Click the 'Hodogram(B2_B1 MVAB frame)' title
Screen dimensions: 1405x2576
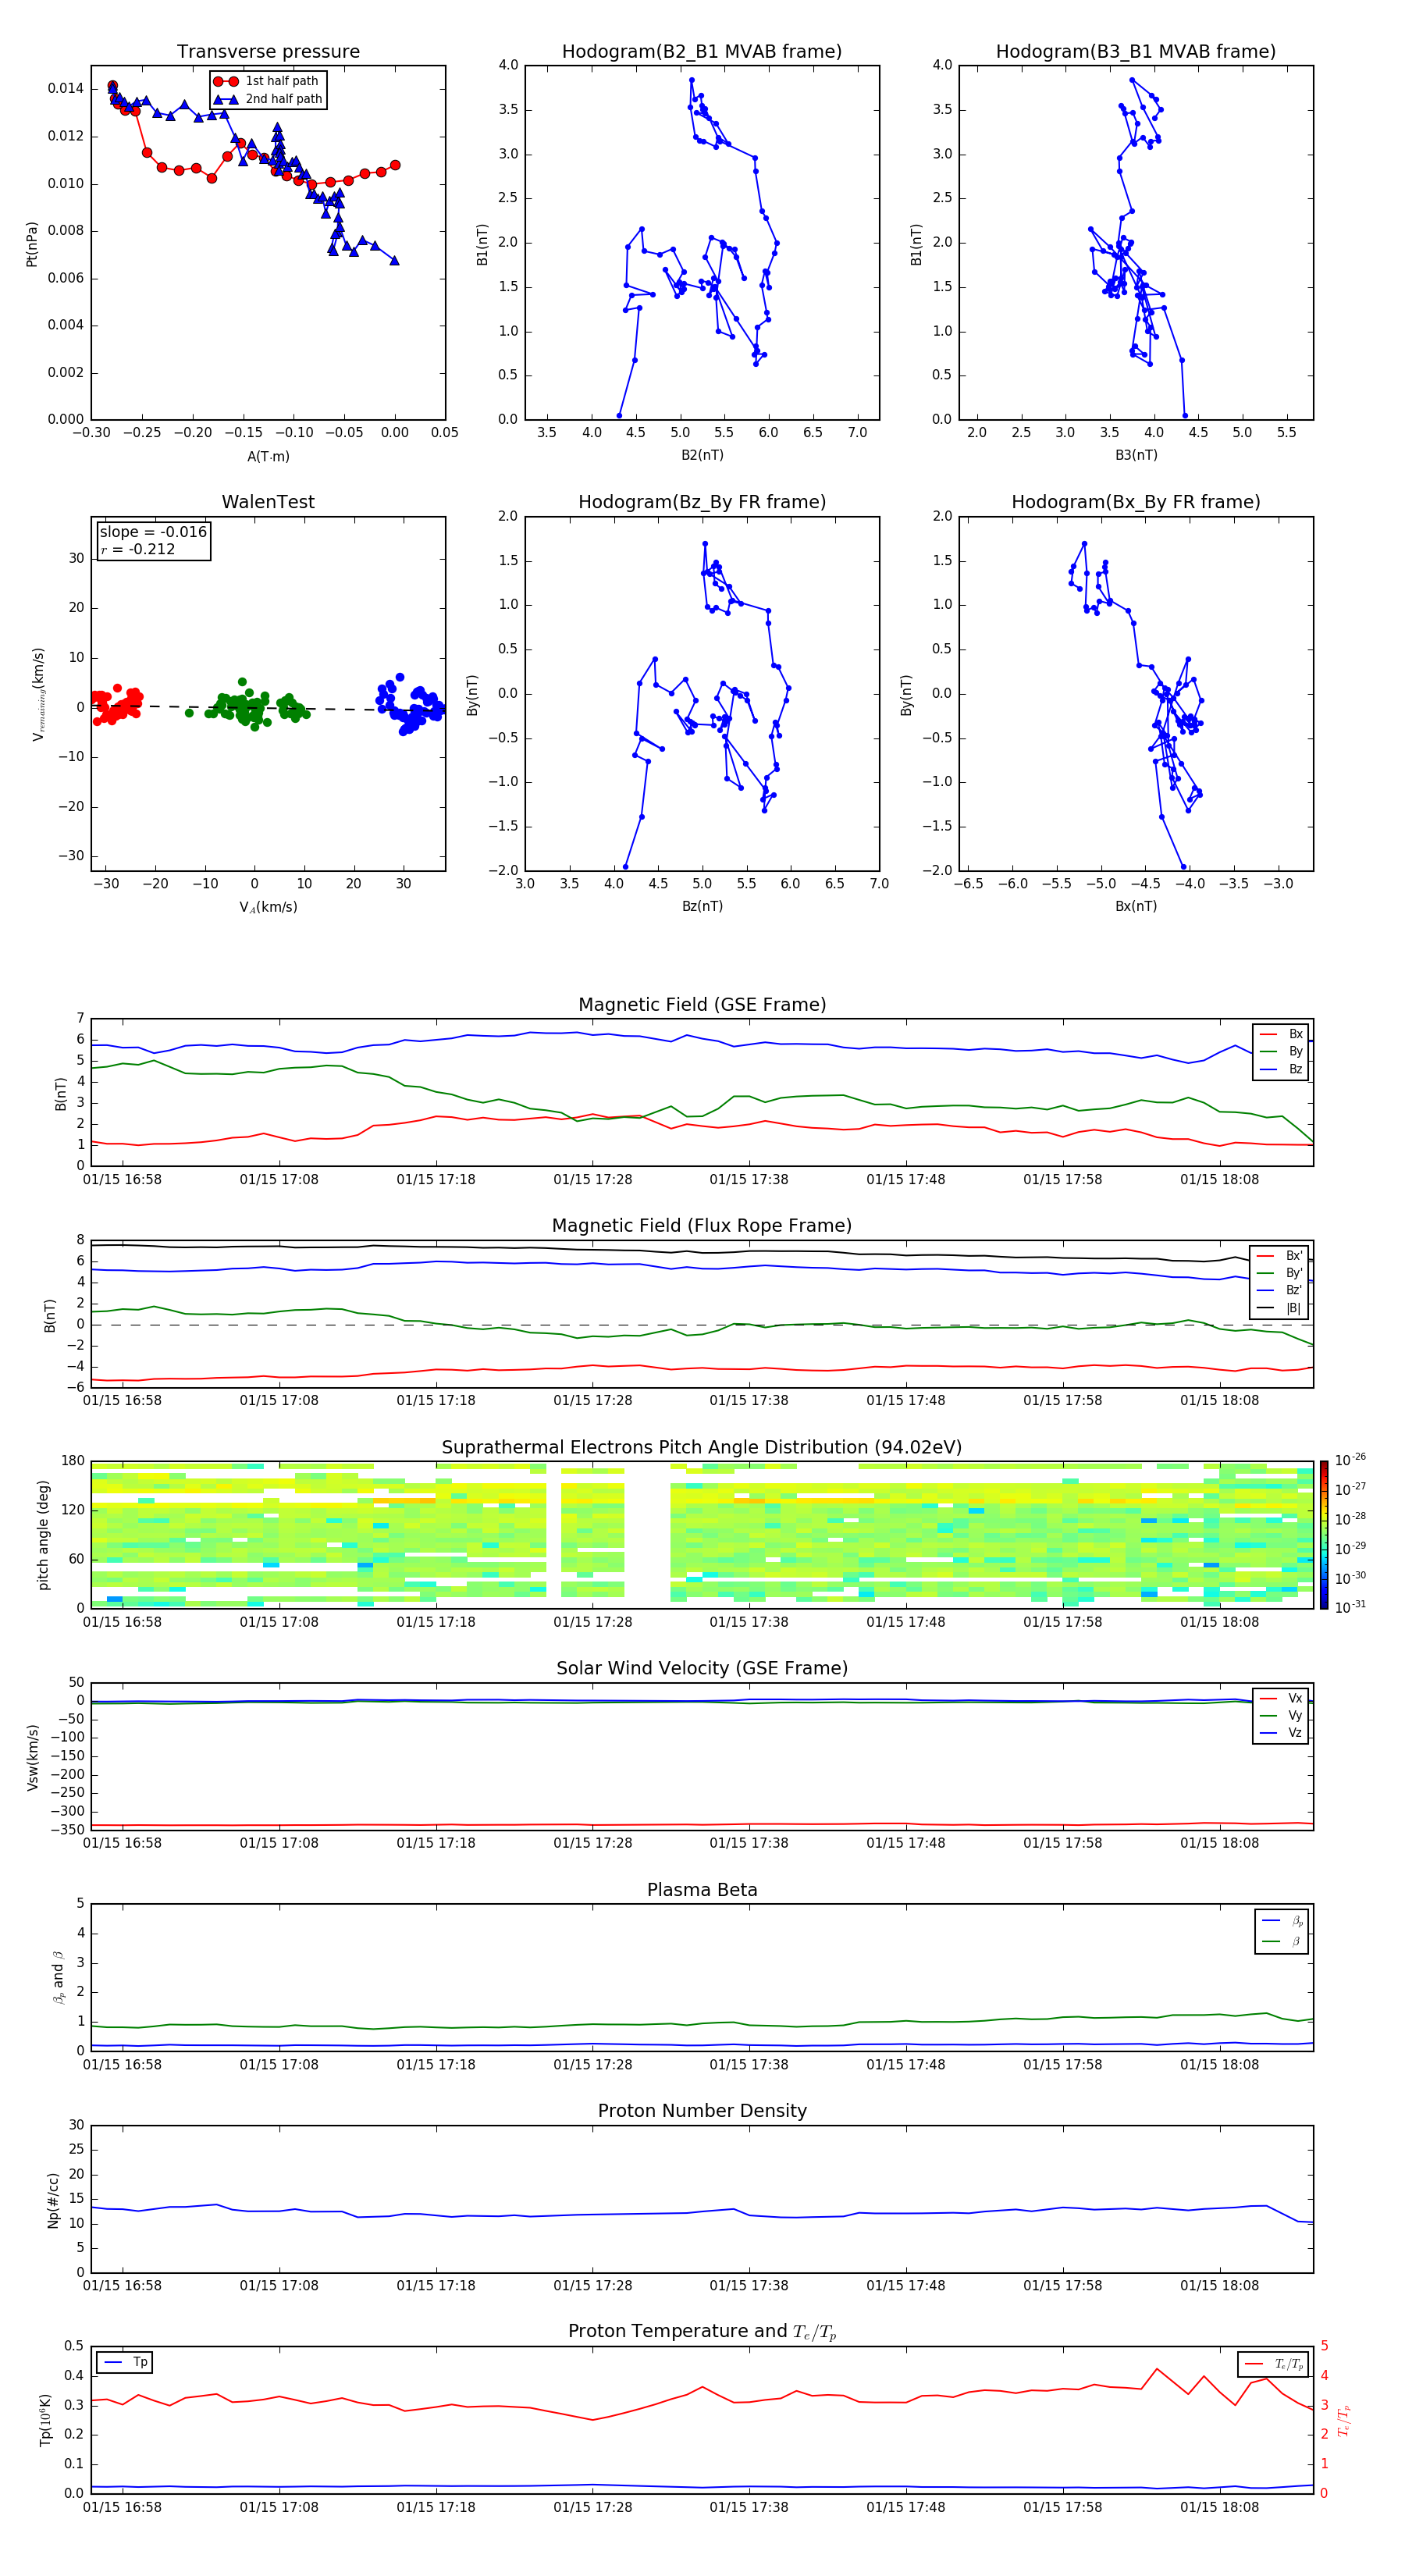702,52
